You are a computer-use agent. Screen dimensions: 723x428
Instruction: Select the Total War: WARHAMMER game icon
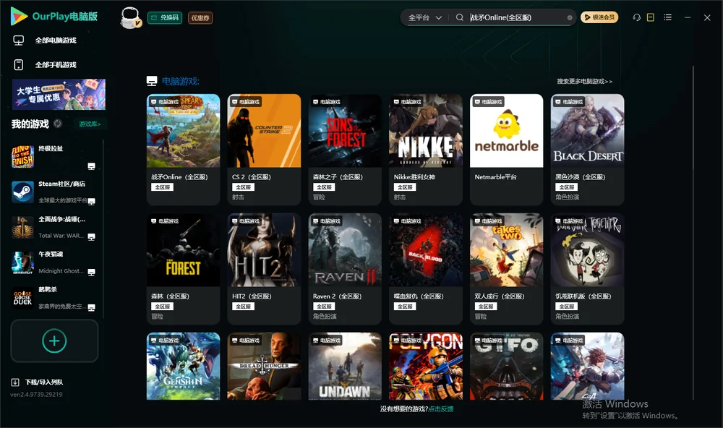(x=22, y=227)
